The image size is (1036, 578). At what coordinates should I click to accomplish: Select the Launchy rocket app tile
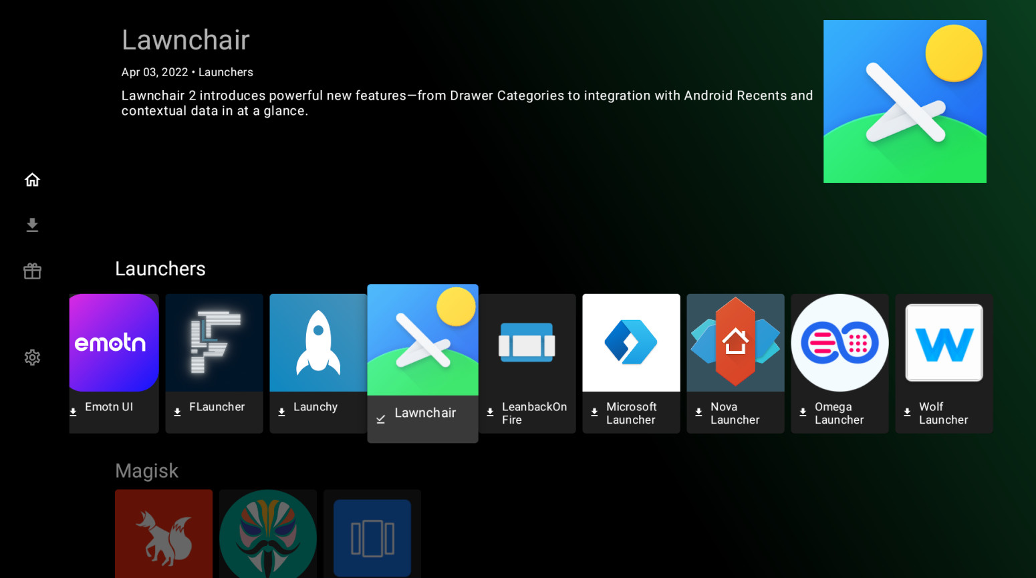[x=318, y=363]
